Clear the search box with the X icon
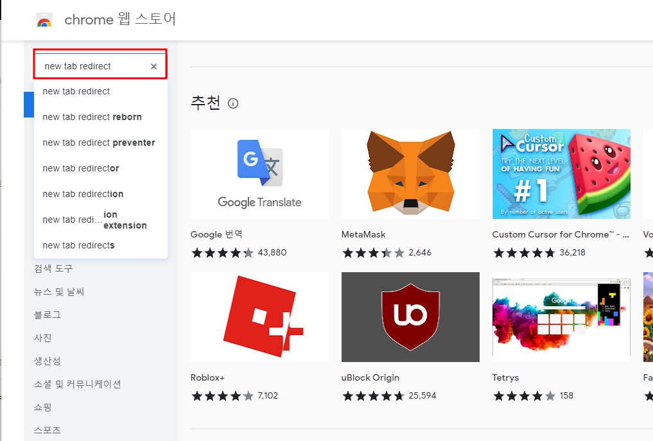This screenshot has width=653, height=441. coord(153,66)
